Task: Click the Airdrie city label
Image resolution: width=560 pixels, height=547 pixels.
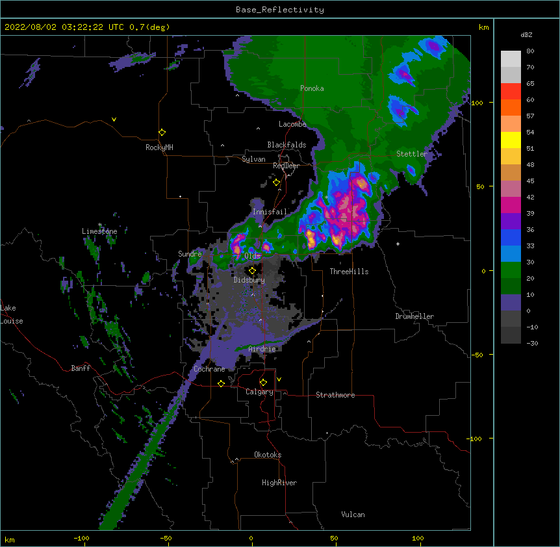Action: tap(262, 349)
